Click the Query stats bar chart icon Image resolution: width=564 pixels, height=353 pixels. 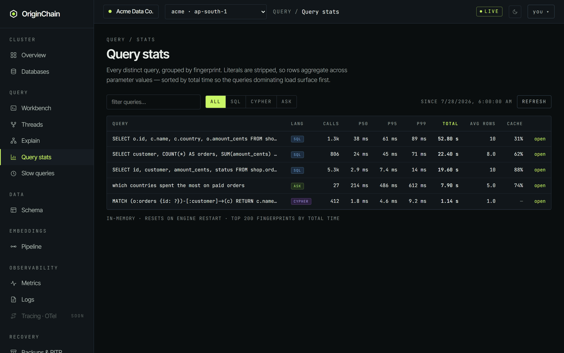coord(14,157)
